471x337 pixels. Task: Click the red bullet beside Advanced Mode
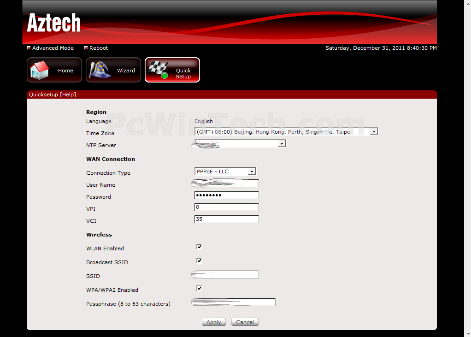(x=29, y=48)
